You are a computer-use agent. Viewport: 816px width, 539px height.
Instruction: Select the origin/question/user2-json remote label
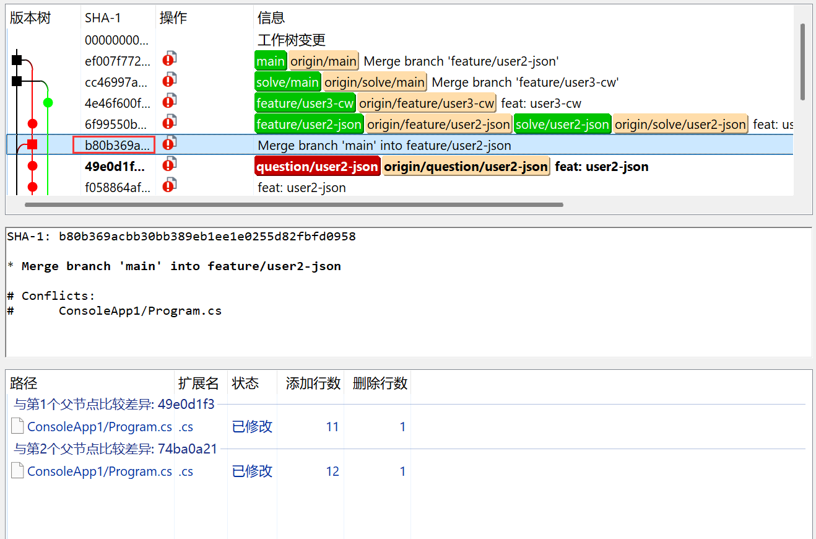pyautogui.click(x=466, y=166)
